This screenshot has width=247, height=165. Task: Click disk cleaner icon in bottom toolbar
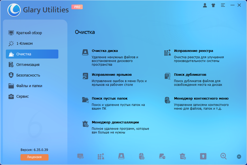pyautogui.click(x=121, y=156)
